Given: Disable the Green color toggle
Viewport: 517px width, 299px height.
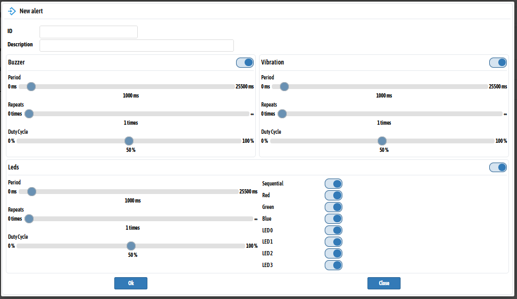Looking at the screenshot, I should 333,207.
